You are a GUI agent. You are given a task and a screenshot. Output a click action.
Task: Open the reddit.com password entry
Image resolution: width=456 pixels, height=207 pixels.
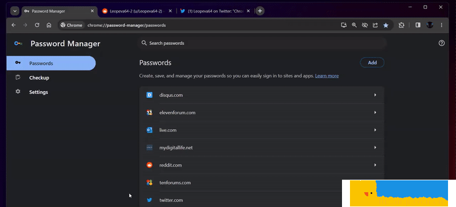click(262, 165)
